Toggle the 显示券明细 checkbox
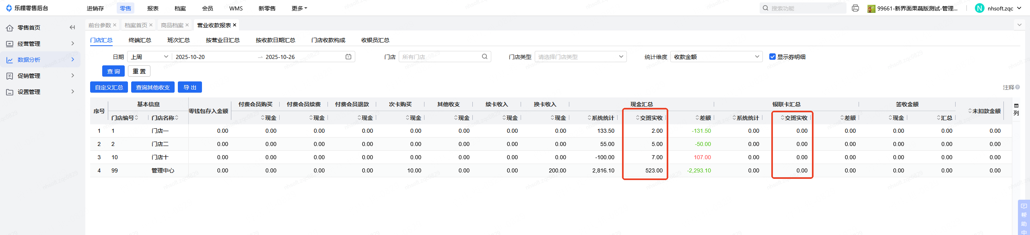 772,57
